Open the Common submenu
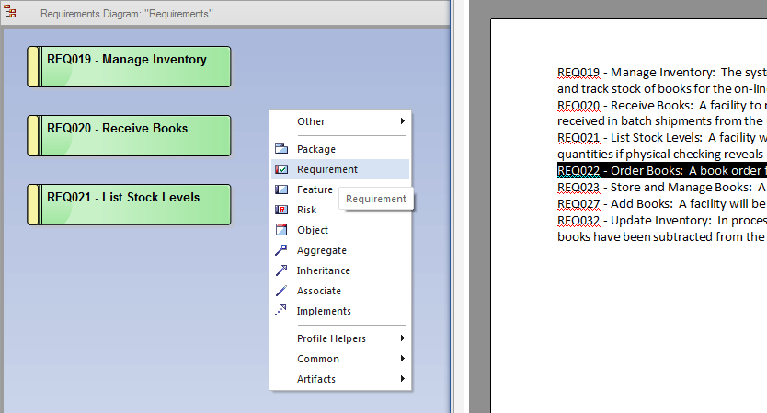This screenshot has height=413, width=767. pyautogui.click(x=402, y=359)
